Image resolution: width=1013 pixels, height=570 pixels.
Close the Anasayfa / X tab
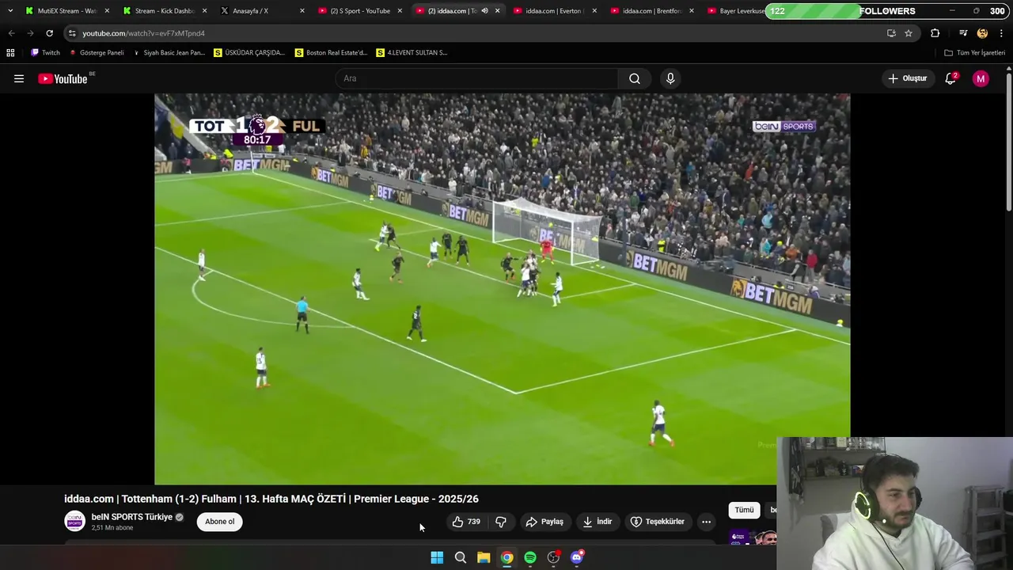click(x=302, y=11)
